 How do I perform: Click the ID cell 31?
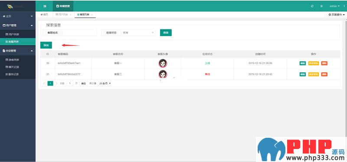[x=48, y=74]
